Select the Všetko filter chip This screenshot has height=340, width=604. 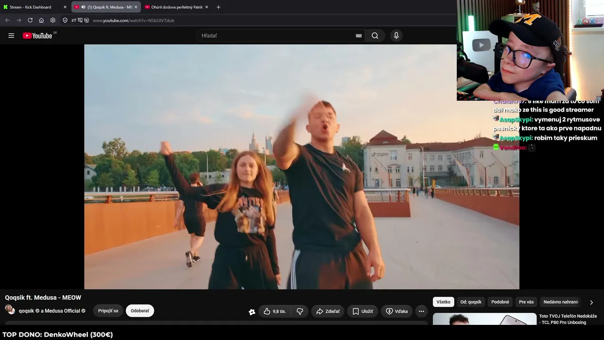pyautogui.click(x=444, y=302)
